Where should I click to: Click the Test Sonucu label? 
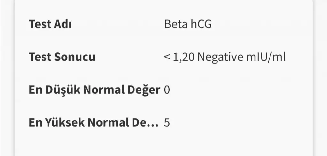(62, 57)
